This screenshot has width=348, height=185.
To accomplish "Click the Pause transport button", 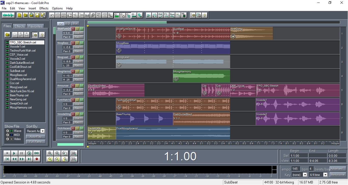I will point(22,153).
